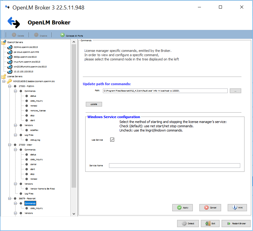
Task: Collapse the 27555 - Altair port node
Action: [9, 145]
